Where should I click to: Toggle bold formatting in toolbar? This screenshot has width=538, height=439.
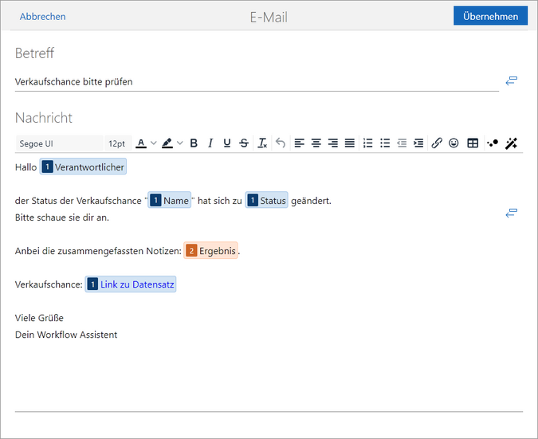pyautogui.click(x=194, y=143)
